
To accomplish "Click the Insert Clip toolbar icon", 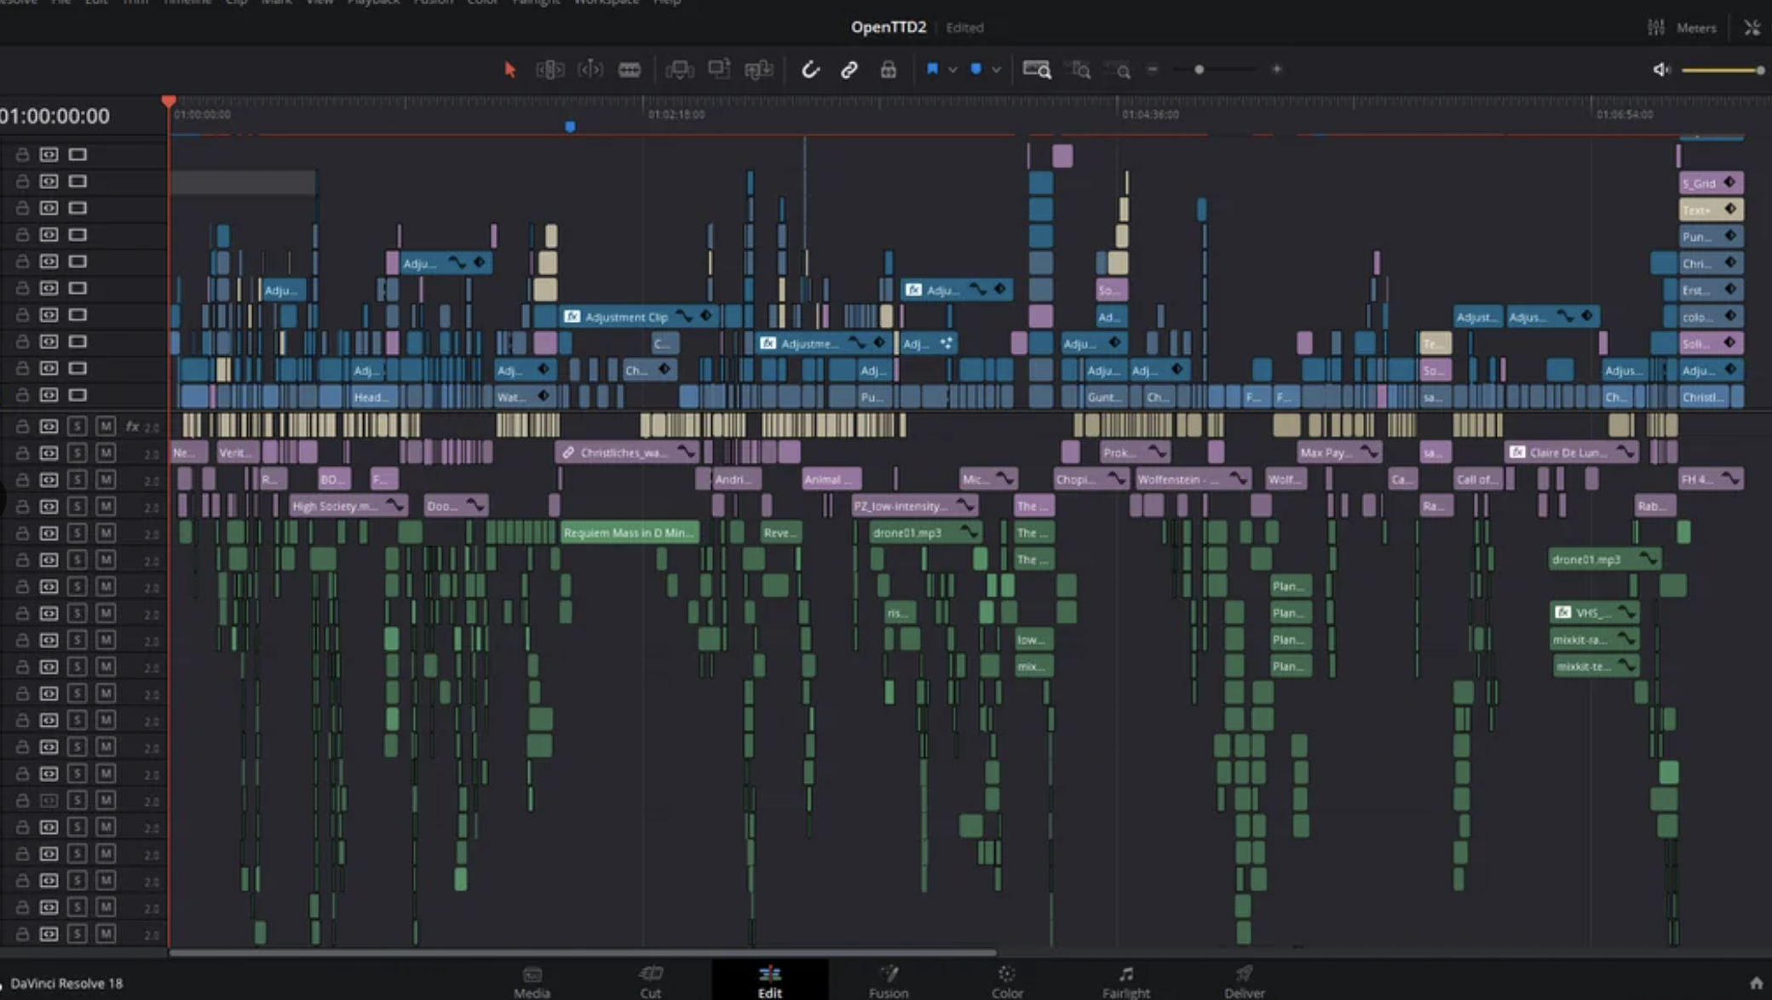I will [679, 70].
